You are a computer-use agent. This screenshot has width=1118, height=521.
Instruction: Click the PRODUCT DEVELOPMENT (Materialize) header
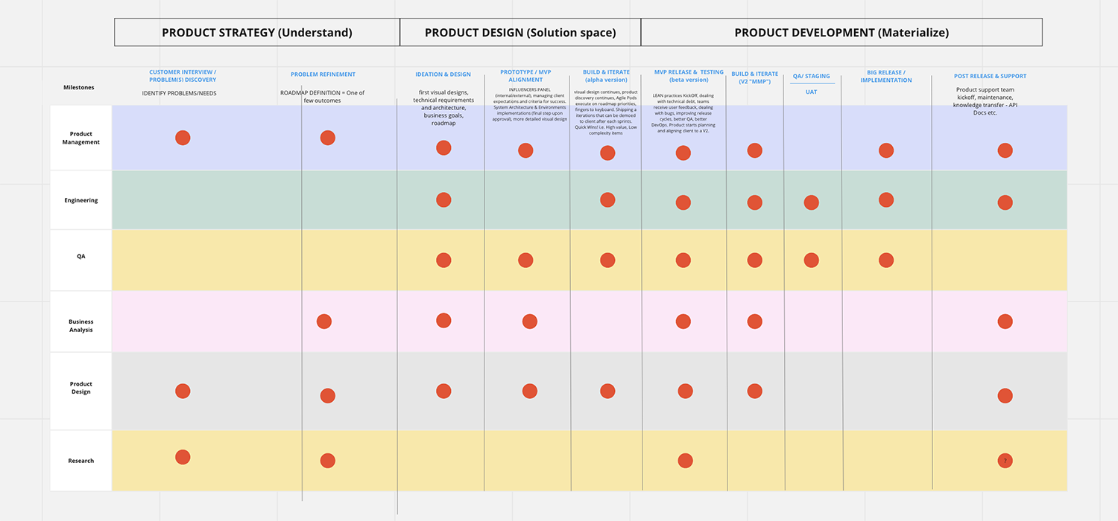(841, 33)
